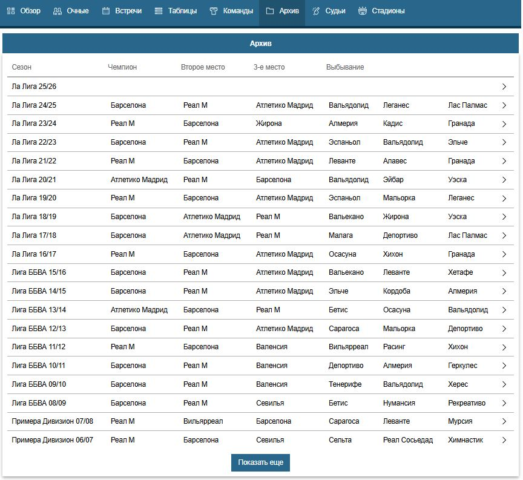Click Геркулес in Лига ББВА 10/11 row
This screenshot has height=480, width=523.
coord(462,366)
